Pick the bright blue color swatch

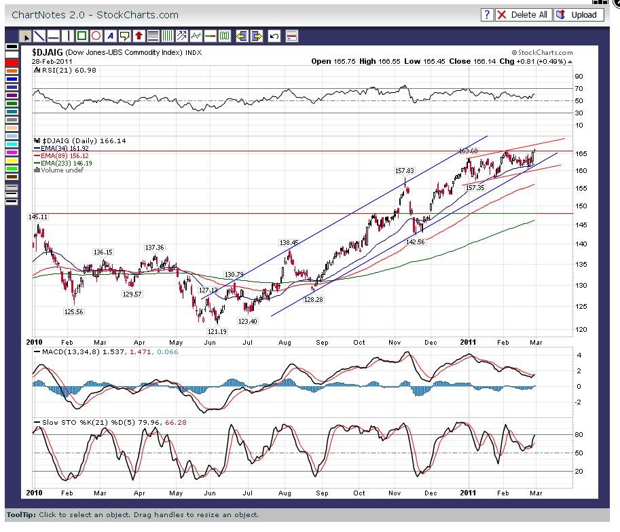(12, 79)
